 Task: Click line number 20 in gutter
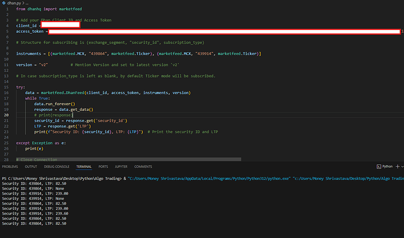pyautogui.click(x=6, y=115)
